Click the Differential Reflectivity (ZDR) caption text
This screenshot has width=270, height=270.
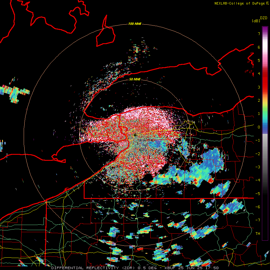(94, 268)
